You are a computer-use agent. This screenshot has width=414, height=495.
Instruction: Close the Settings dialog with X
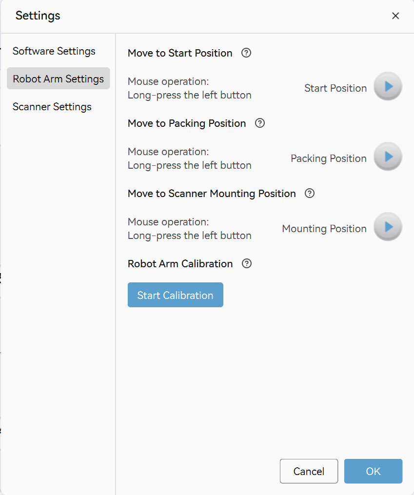tap(395, 16)
